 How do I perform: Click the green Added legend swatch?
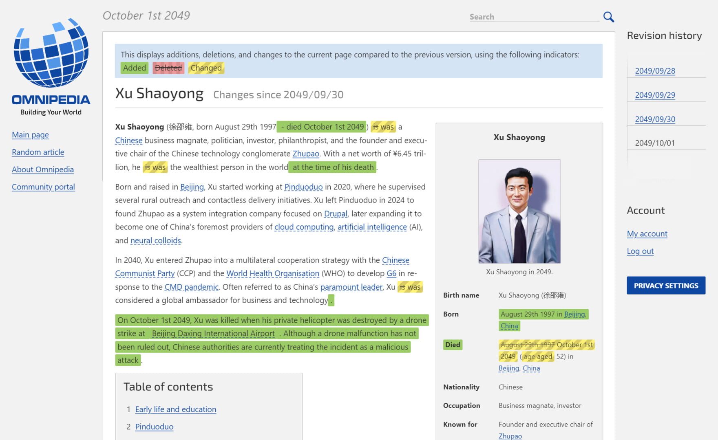pos(134,68)
